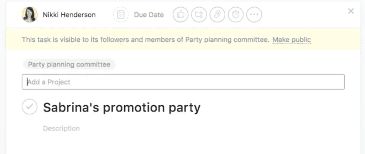Click the word Sabrina's in the title

[x=71, y=107]
